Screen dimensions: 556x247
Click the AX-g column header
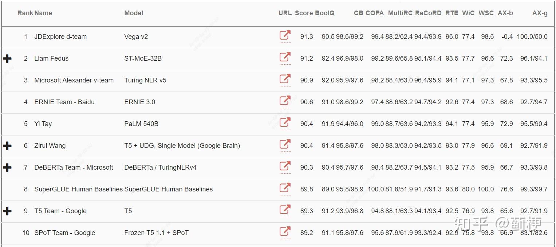click(x=540, y=13)
